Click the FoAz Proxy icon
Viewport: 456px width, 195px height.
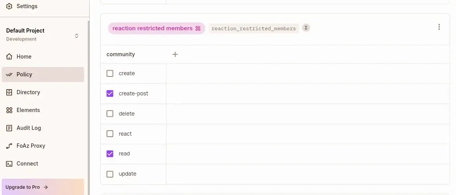pos(9,146)
